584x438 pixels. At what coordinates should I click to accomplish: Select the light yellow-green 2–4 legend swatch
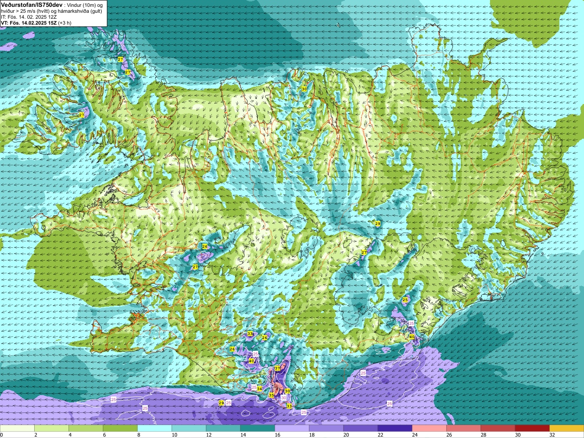coord(52,428)
